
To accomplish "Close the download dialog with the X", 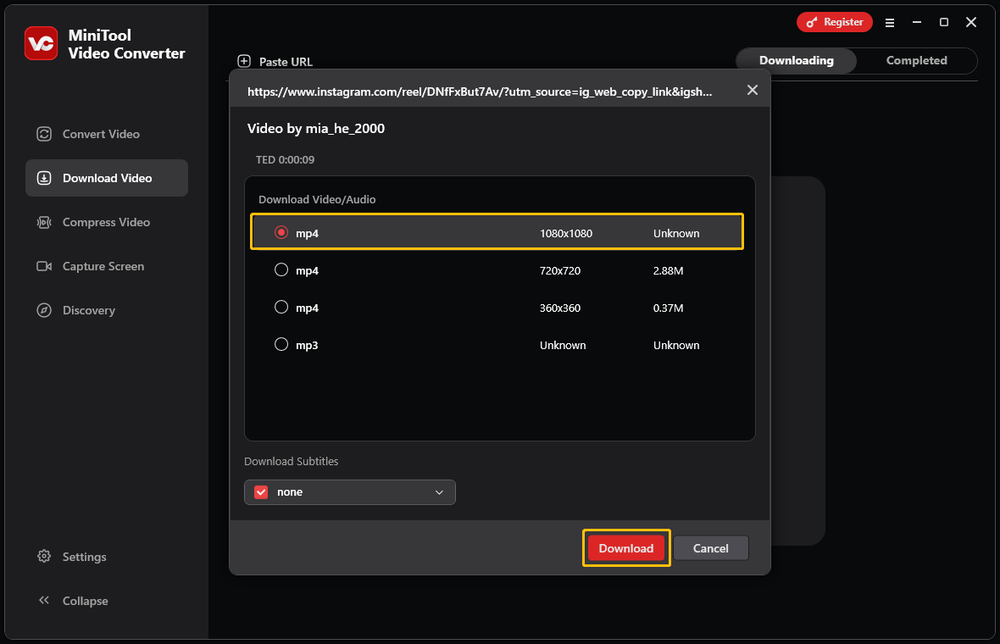I will click(x=753, y=90).
